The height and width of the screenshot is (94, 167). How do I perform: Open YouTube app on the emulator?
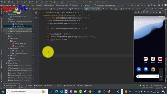click(x=160, y=59)
